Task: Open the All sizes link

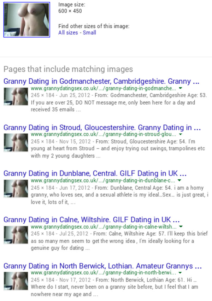Action: [68, 33]
